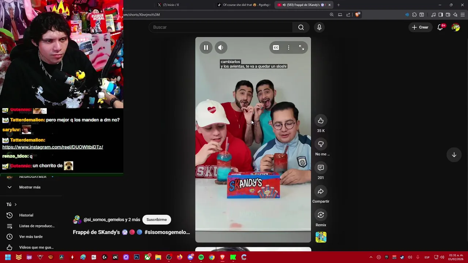This screenshot has width=468, height=263.
Task: Toggle the browser sidebar panel icon
Action: coord(441,15)
